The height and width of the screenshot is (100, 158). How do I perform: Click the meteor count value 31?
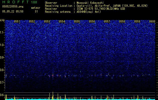36,11
